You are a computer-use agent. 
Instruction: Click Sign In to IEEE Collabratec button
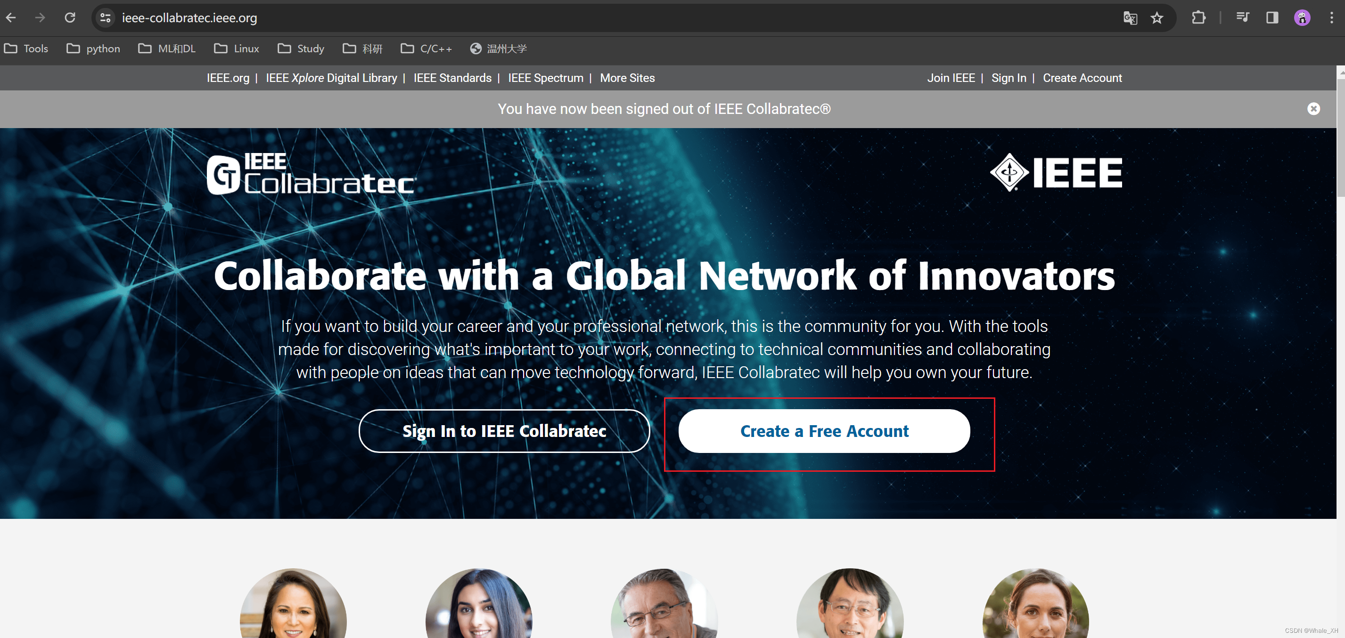click(504, 431)
